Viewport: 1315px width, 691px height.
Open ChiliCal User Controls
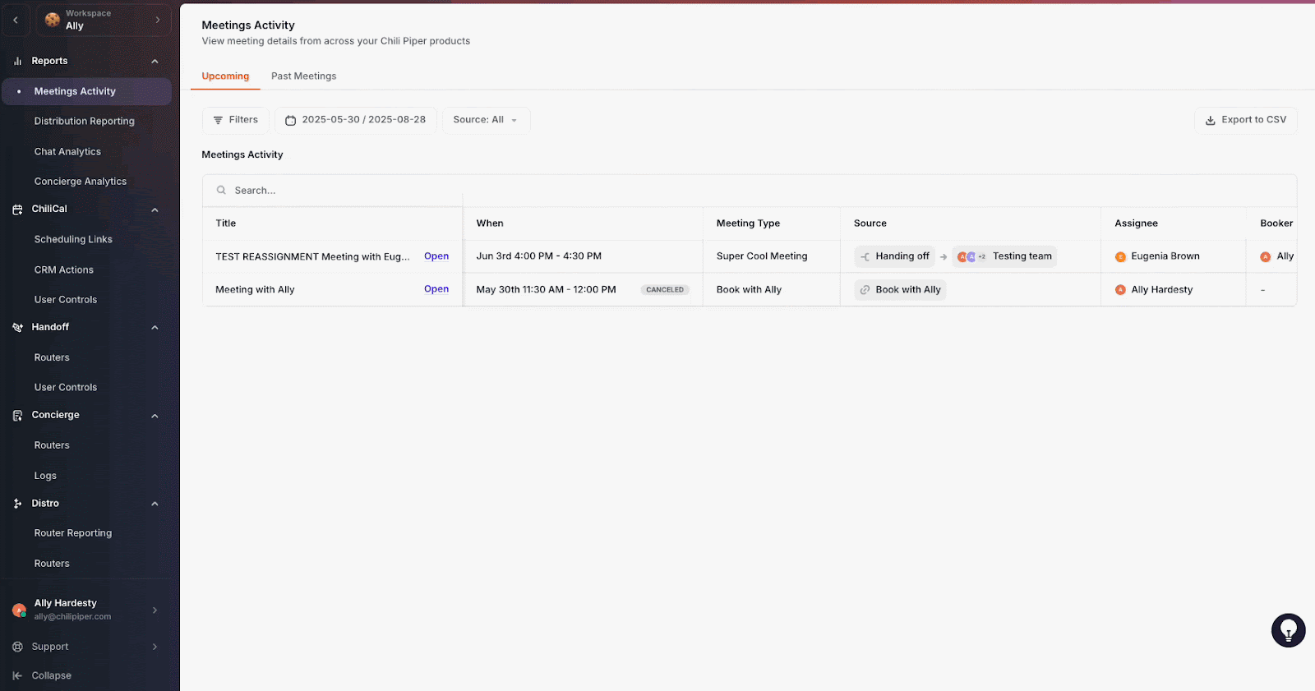(66, 300)
